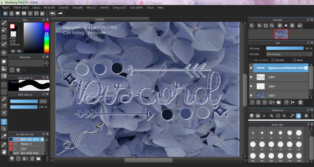Click the brush size value 1000 field

(43, 101)
